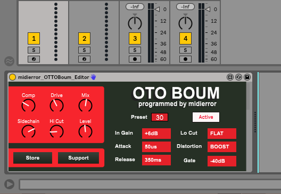The height and width of the screenshot is (194, 281).
Task: Click track 4 -Inf peak level display
Action: click(x=186, y=7)
